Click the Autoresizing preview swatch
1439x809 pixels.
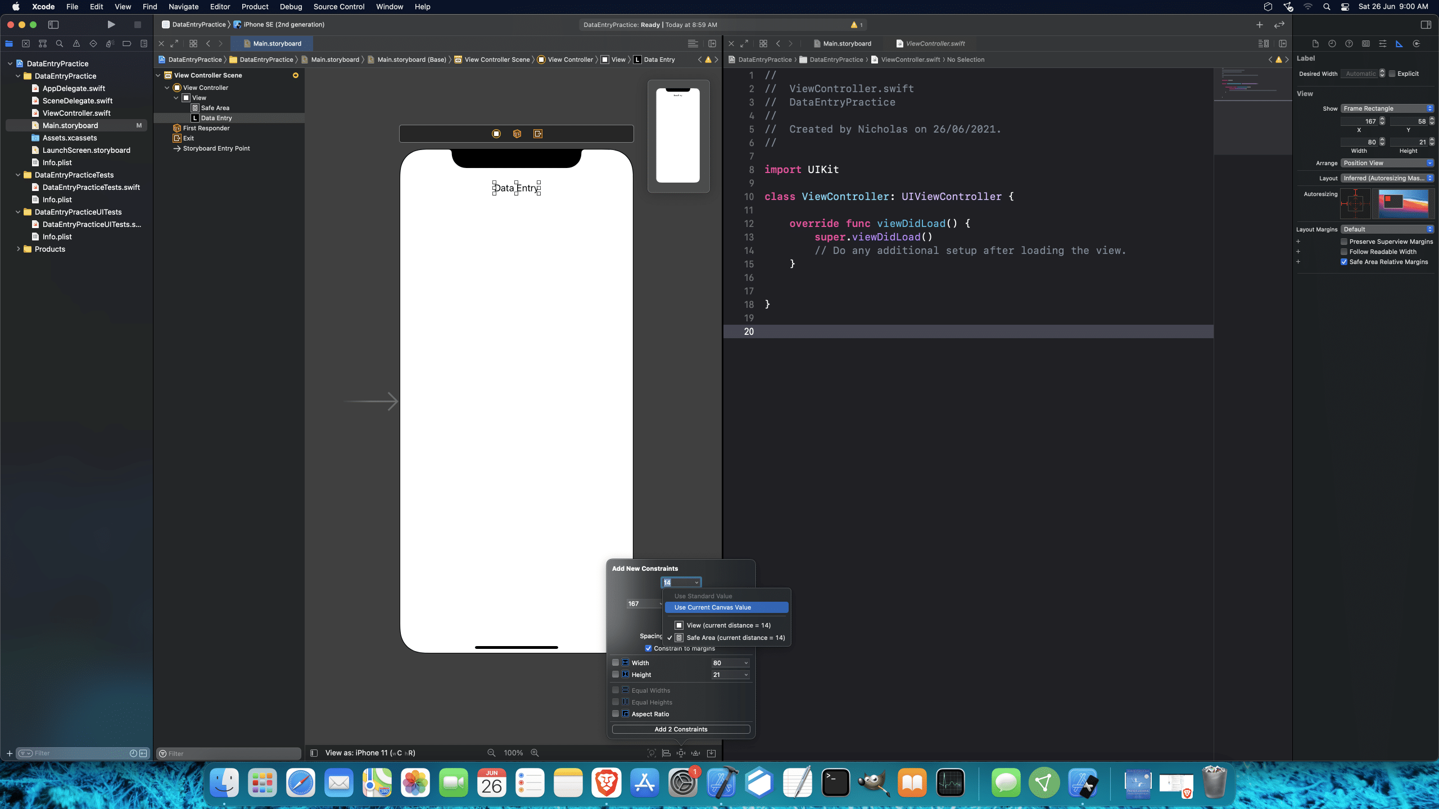(x=1403, y=203)
